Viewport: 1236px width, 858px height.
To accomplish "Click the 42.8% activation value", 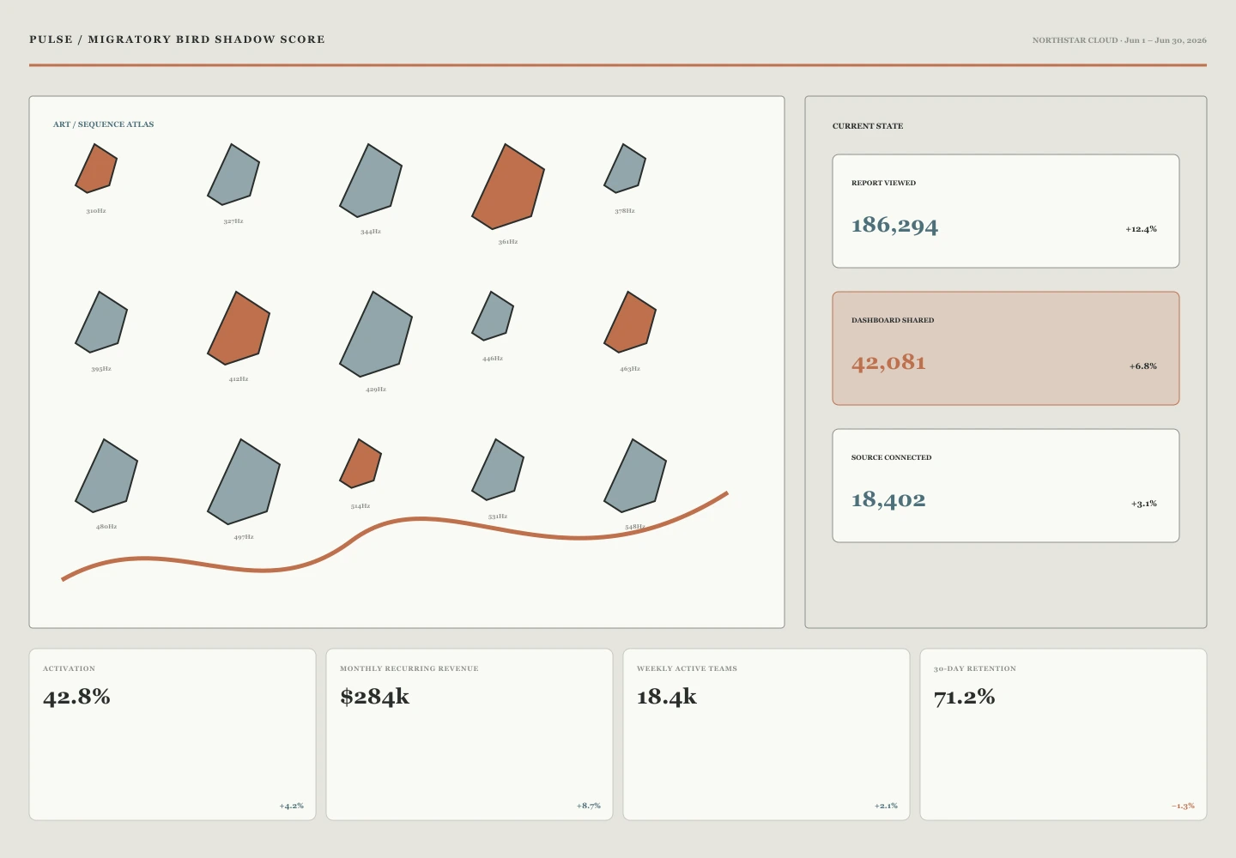I will 76,697.
